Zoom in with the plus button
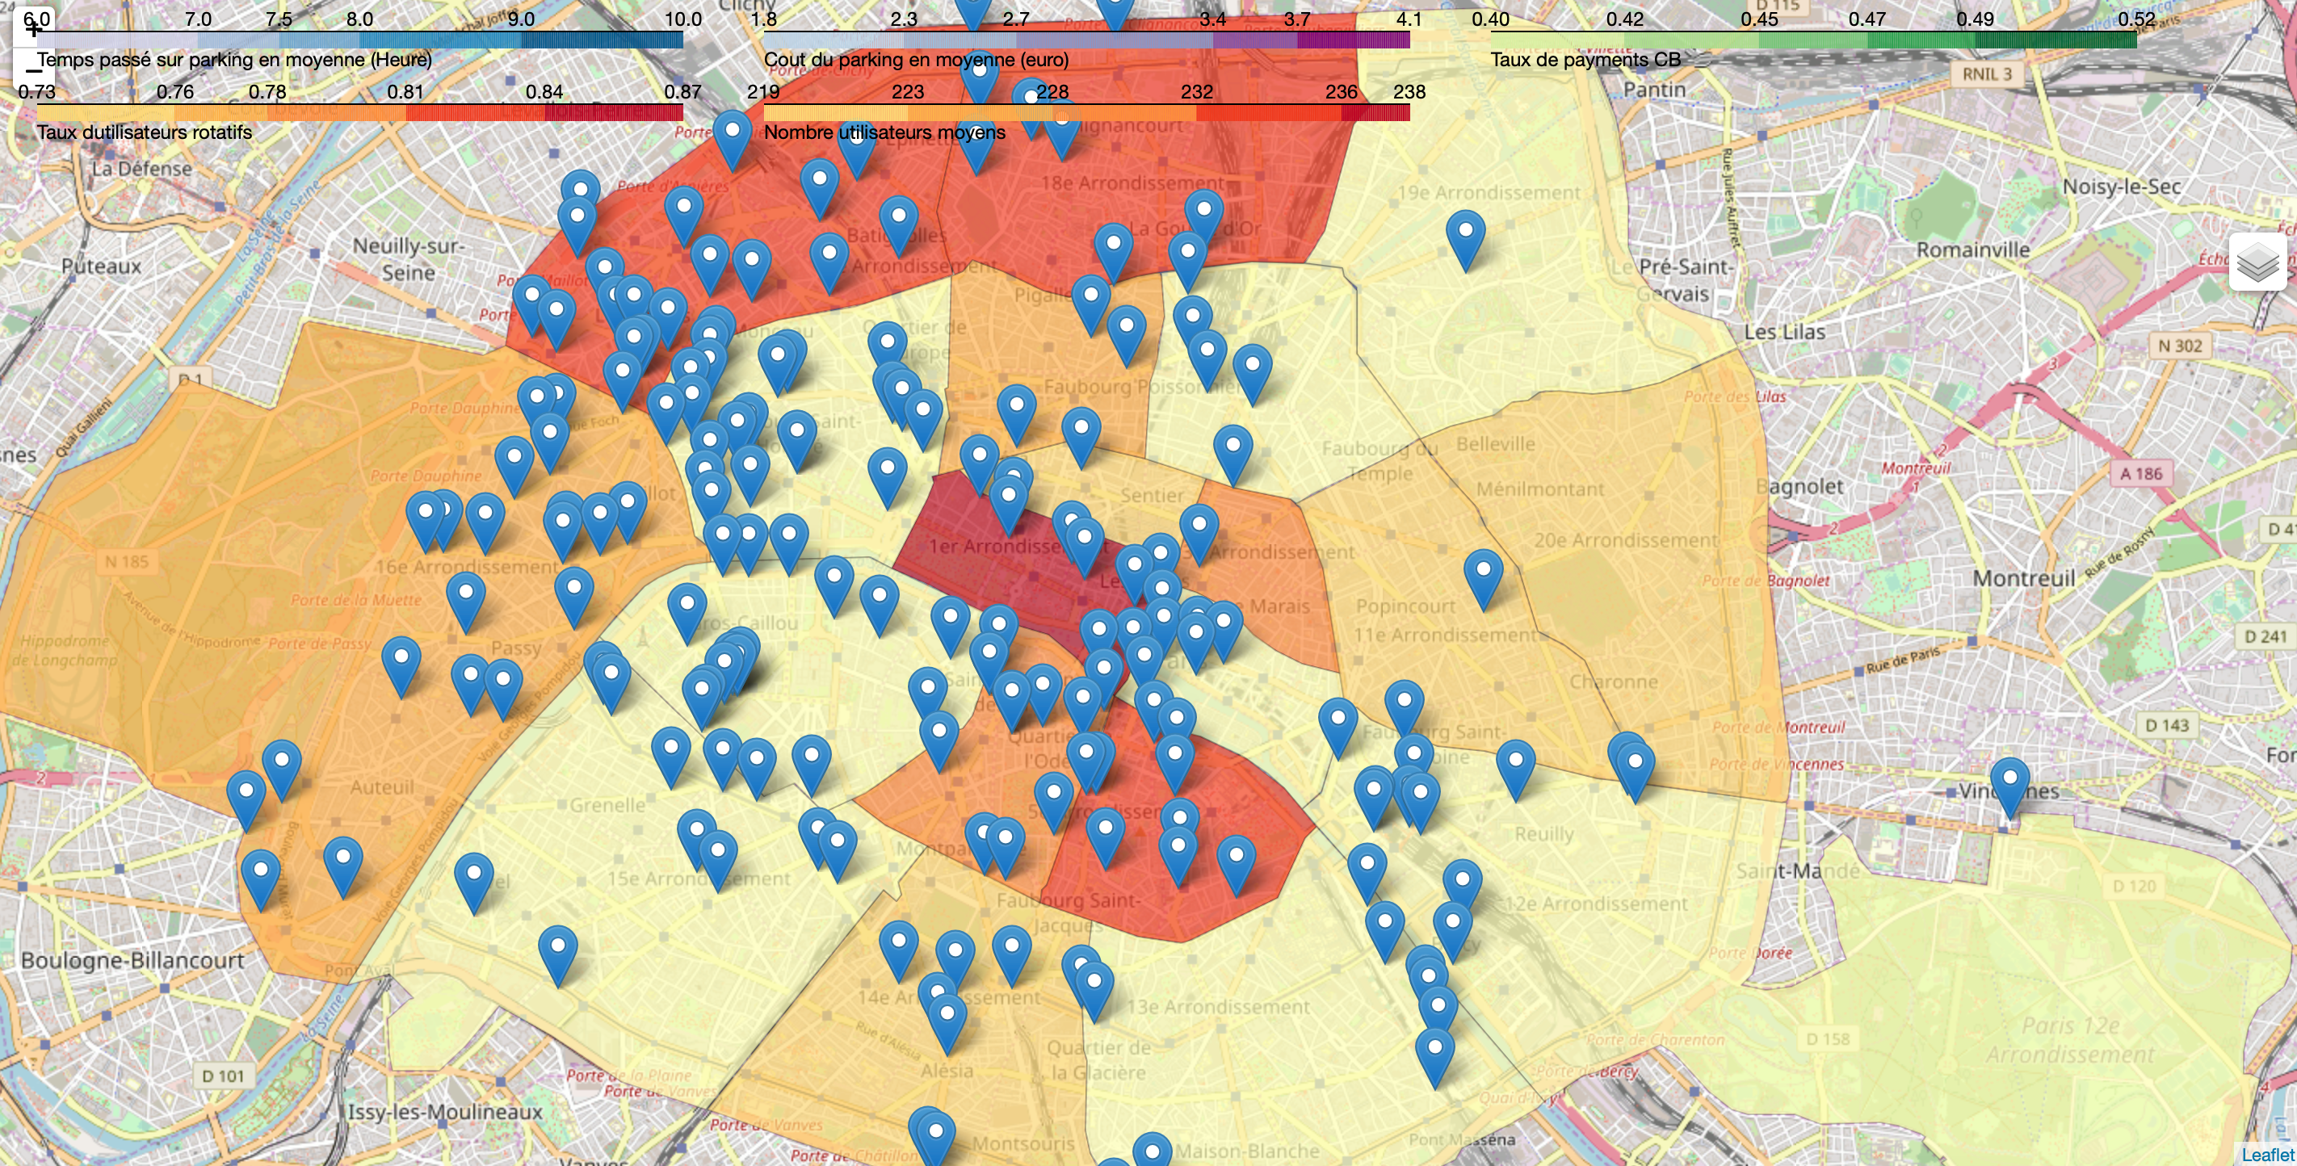Screen dimensions: 2297x1166 (33, 29)
